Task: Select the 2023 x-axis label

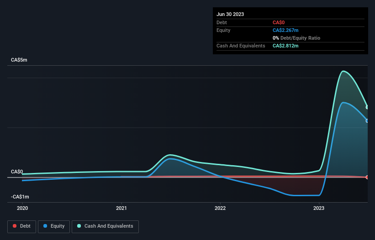Action: (x=319, y=208)
